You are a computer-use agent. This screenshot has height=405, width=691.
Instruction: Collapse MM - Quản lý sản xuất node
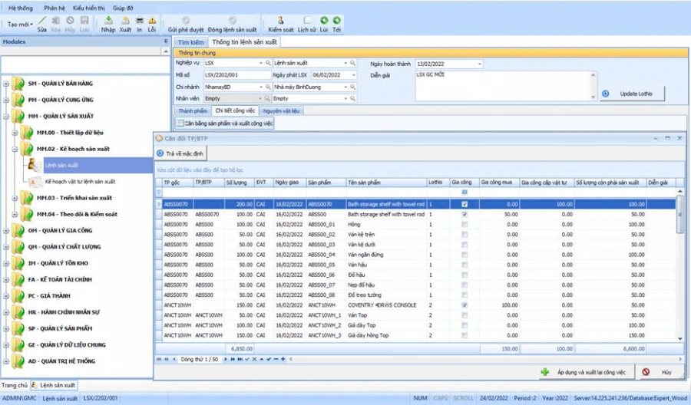[6, 117]
